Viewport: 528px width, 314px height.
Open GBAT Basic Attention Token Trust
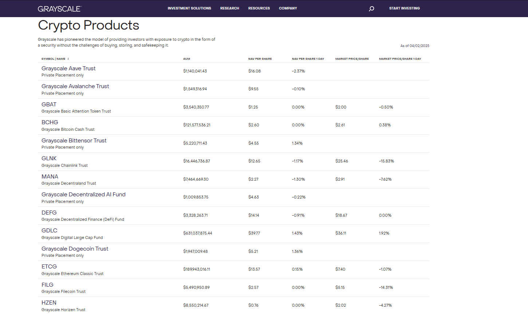pyautogui.click(x=49, y=105)
